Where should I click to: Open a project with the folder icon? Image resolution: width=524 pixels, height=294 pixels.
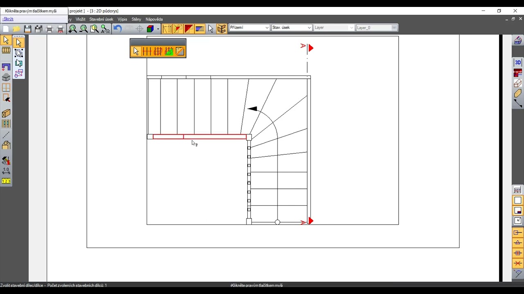[16, 29]
